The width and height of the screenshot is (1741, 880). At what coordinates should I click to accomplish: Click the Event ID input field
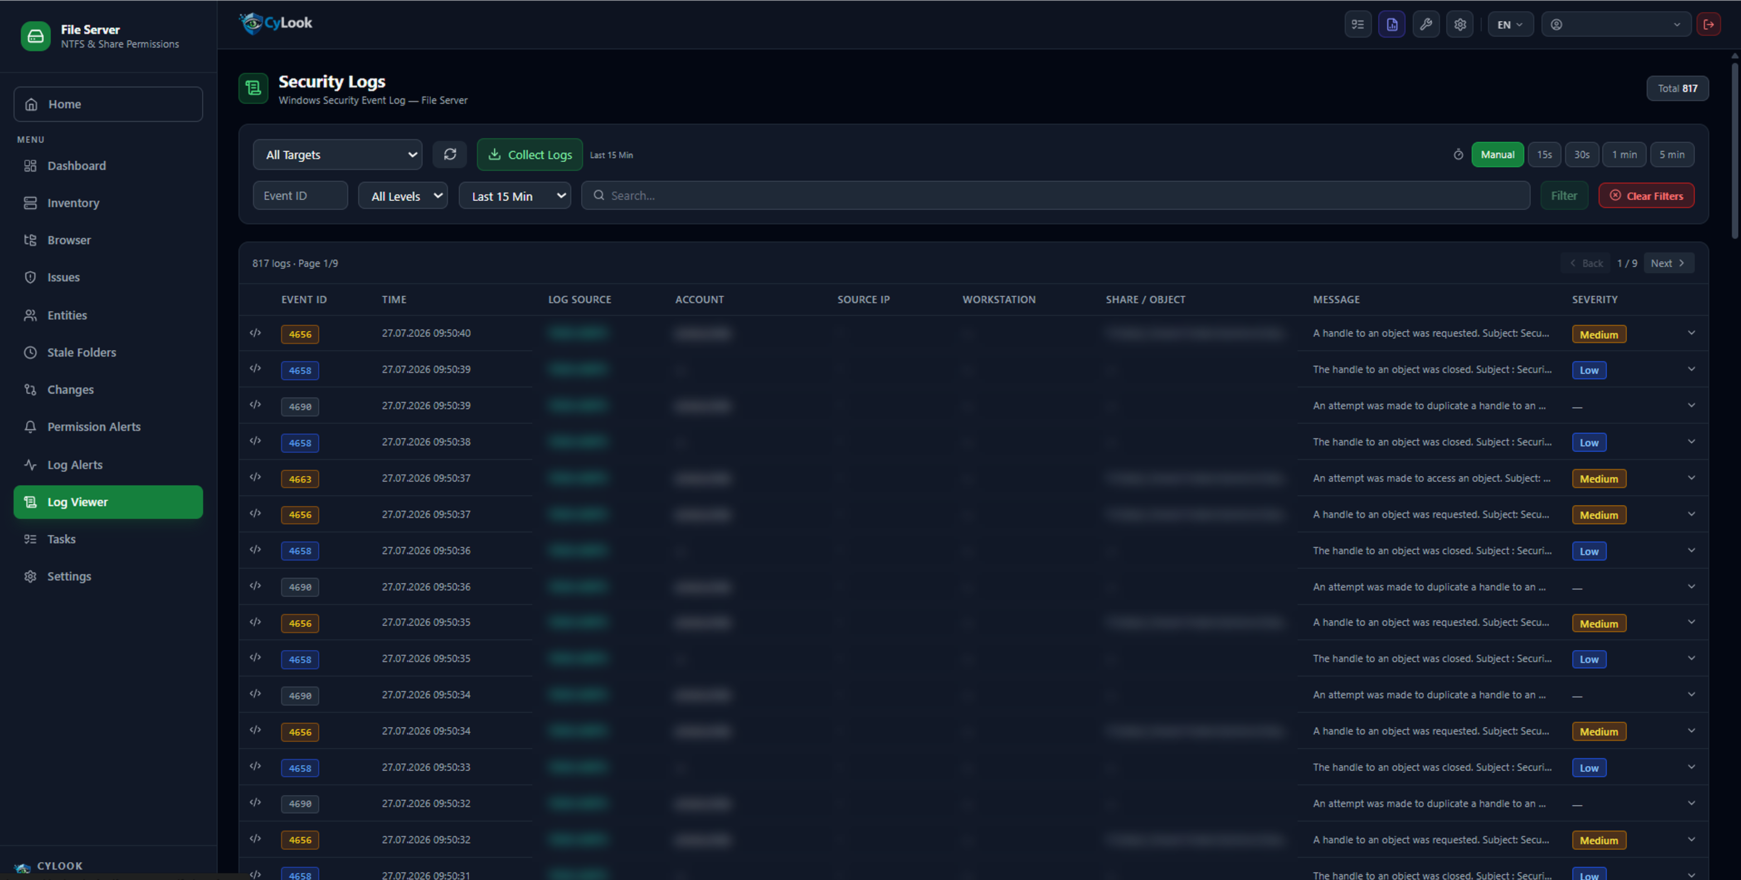300,196
